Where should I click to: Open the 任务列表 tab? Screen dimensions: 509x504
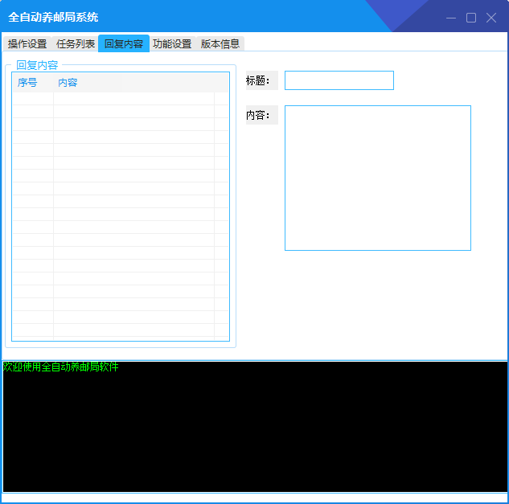click(x=76, y=44)
